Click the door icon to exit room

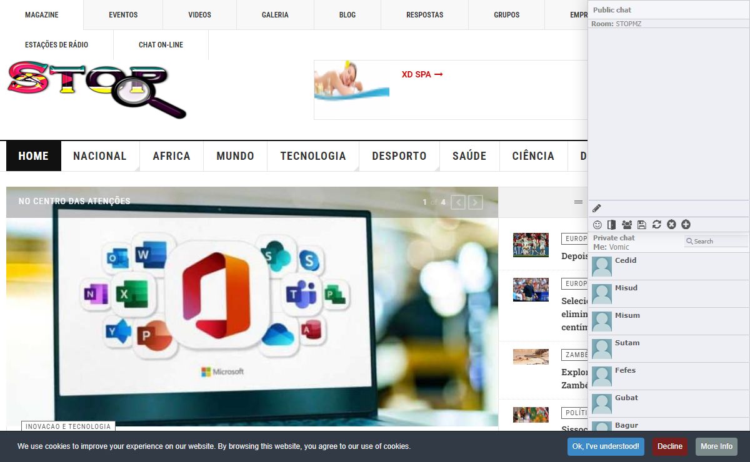coord(611,225)
